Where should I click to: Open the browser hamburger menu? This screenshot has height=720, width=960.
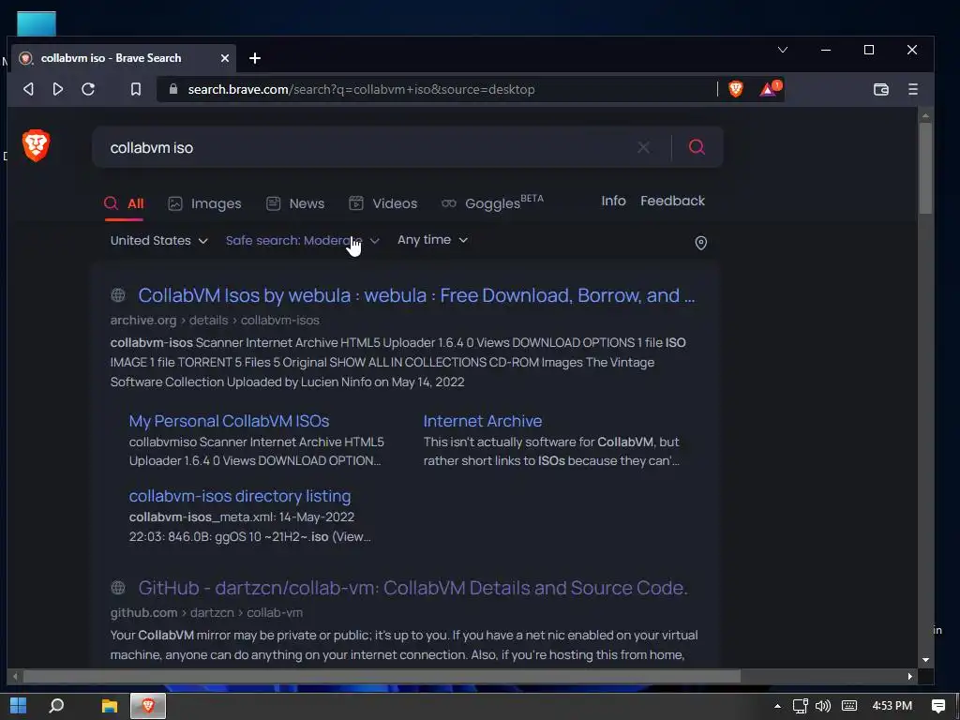pos(913,89)
